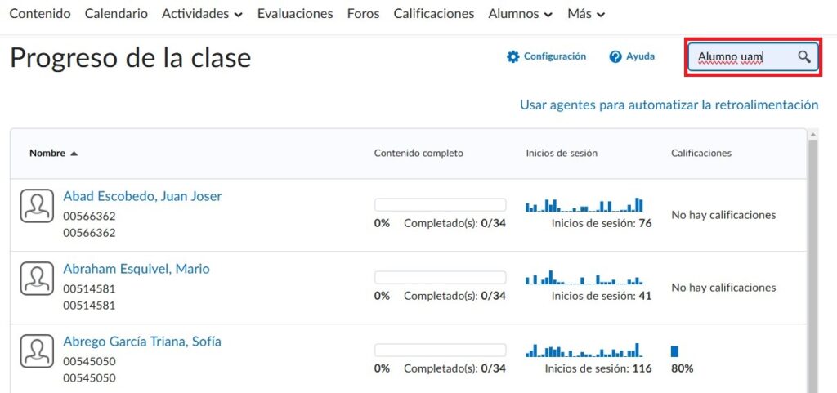Click the Usar agentes para automatizar link
837x393 pixels.
tap(669, 105)
